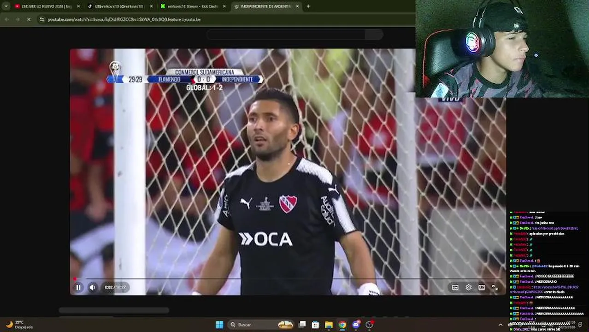View site information icon in address bar
Image resolution: width=589 pixels, height=332 pixels.
coord(42,19)
